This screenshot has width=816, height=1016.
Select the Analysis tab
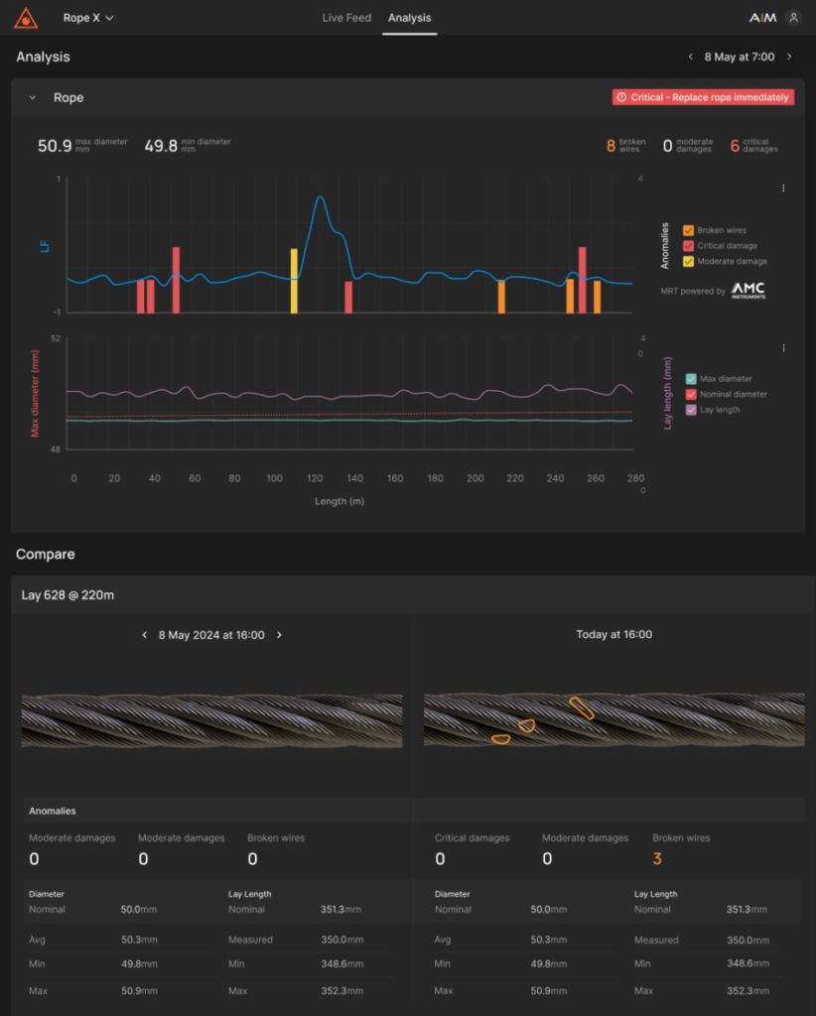(409, 18)
